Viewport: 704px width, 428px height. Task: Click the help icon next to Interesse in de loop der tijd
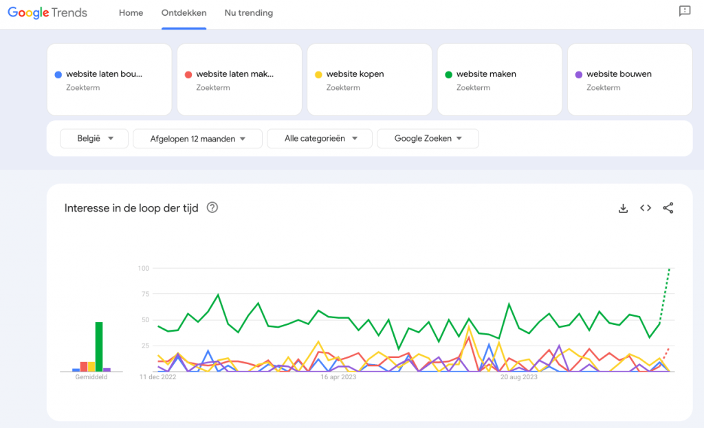(212, 207)
